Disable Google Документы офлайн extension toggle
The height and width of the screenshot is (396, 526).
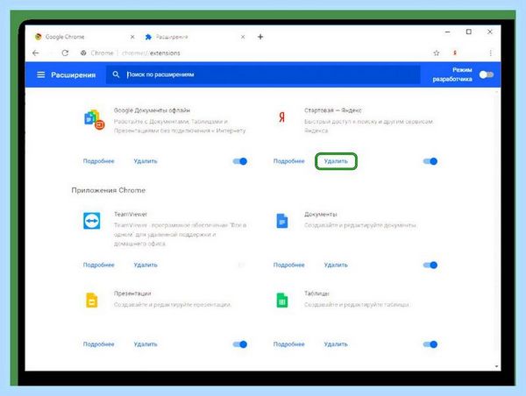(240, 161)
